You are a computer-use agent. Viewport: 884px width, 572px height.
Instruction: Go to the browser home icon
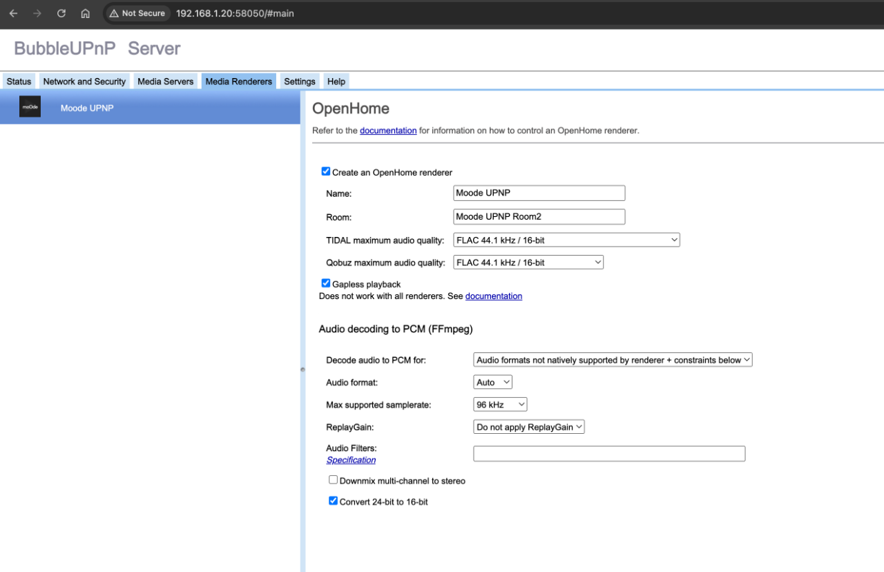pyautogui.click(x=86, y=13)
